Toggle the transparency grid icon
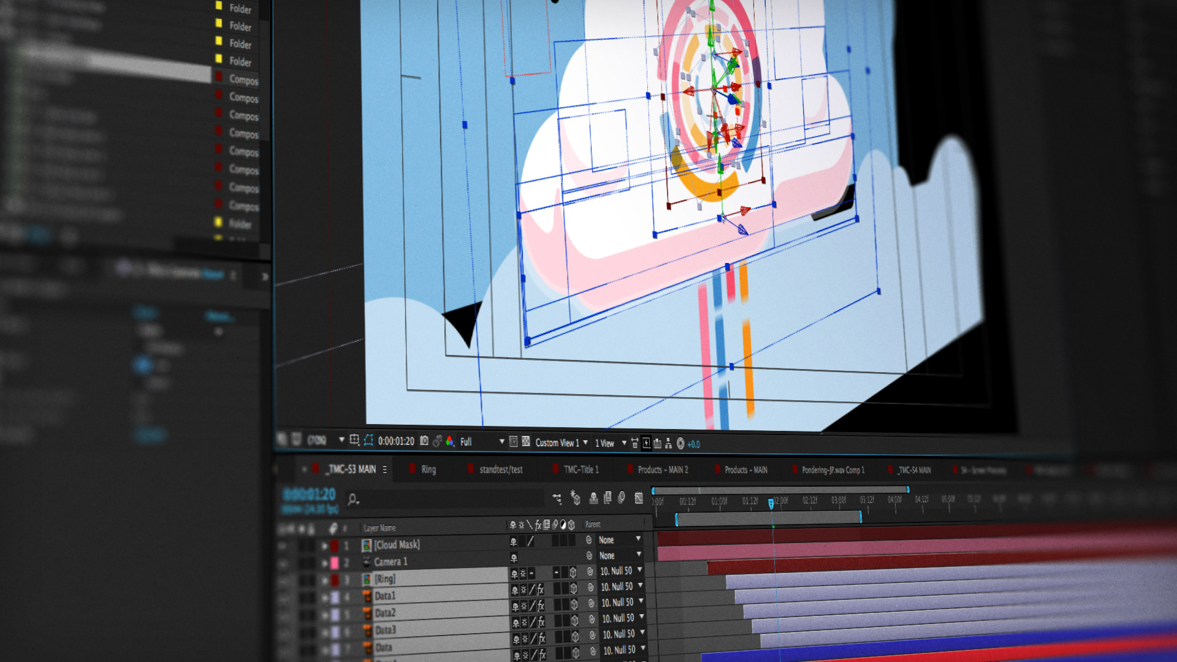1177x662 pixels. coord(526,442)
